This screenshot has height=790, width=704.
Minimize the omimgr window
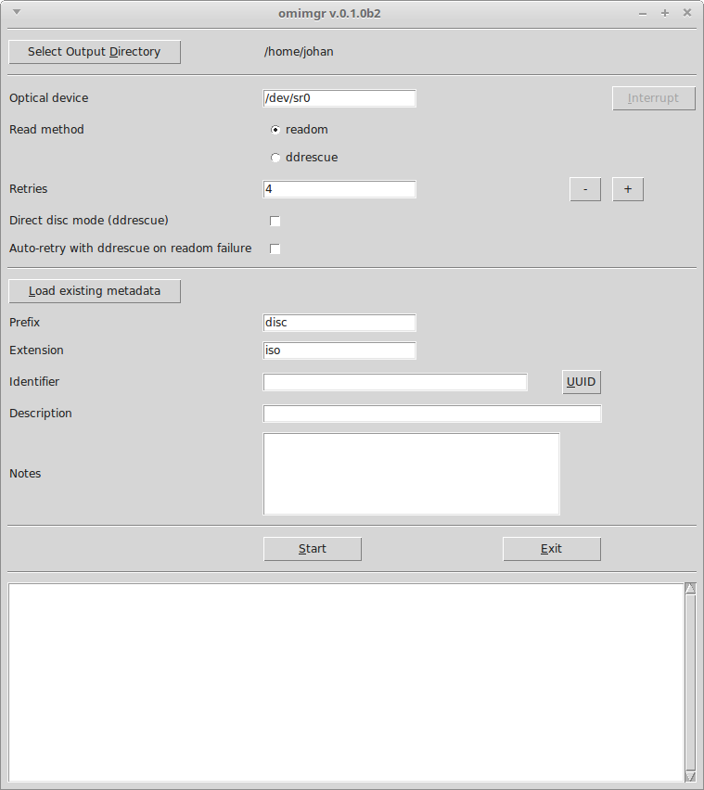[643, 14]
